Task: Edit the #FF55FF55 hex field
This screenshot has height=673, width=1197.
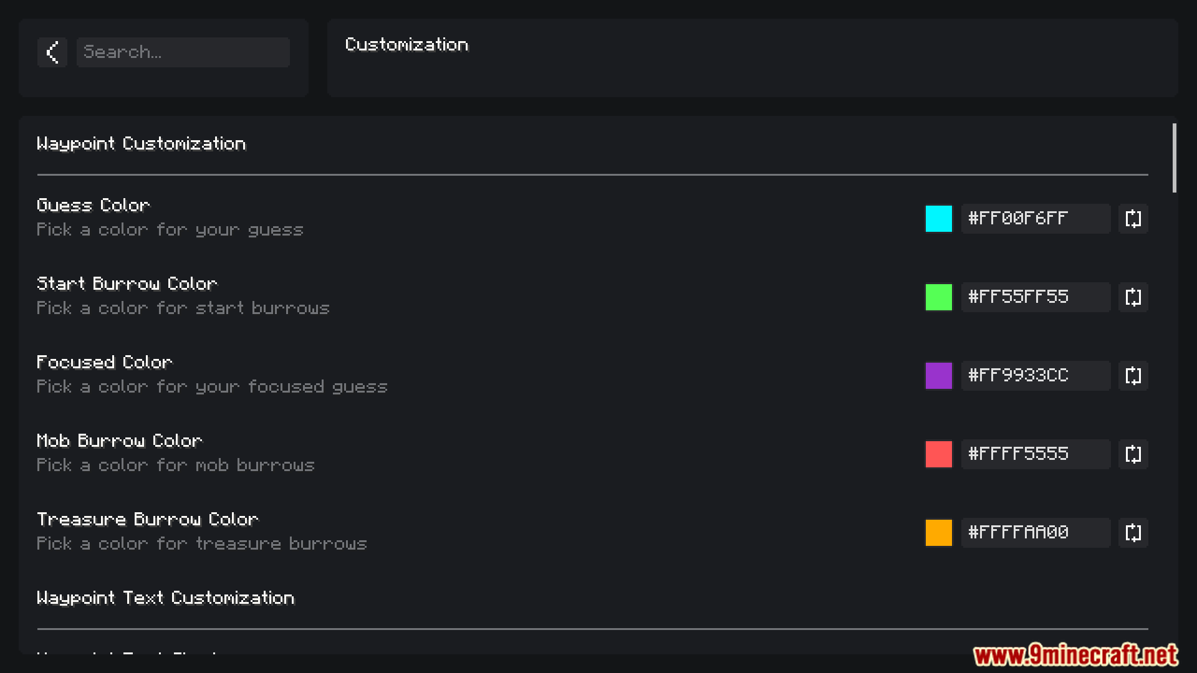Action: (x=1035, y=297)
